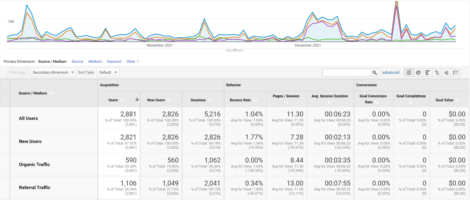470x200 pixels.
Task: Switch to Percentage pie chart view
Action: point(418,73)
